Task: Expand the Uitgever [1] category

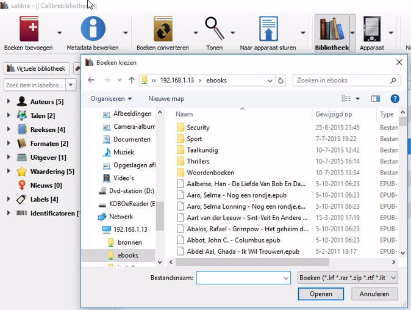Action: coord(9,157)
